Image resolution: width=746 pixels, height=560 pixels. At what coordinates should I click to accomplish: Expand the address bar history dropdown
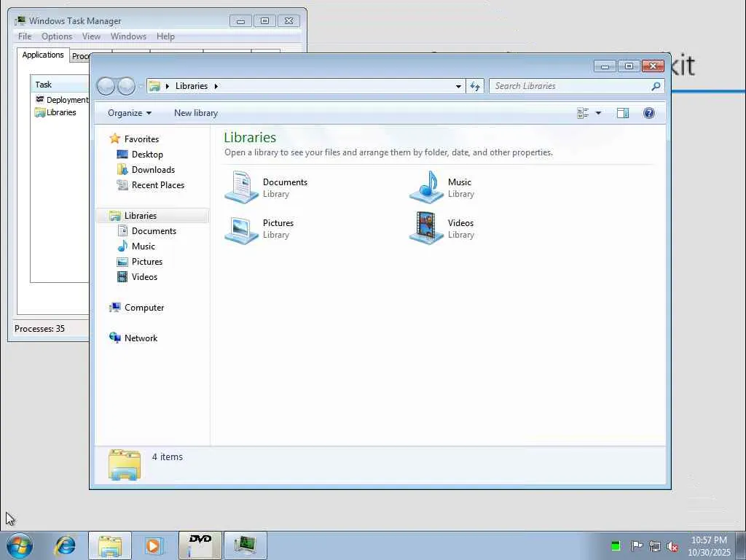coord(458,86)
